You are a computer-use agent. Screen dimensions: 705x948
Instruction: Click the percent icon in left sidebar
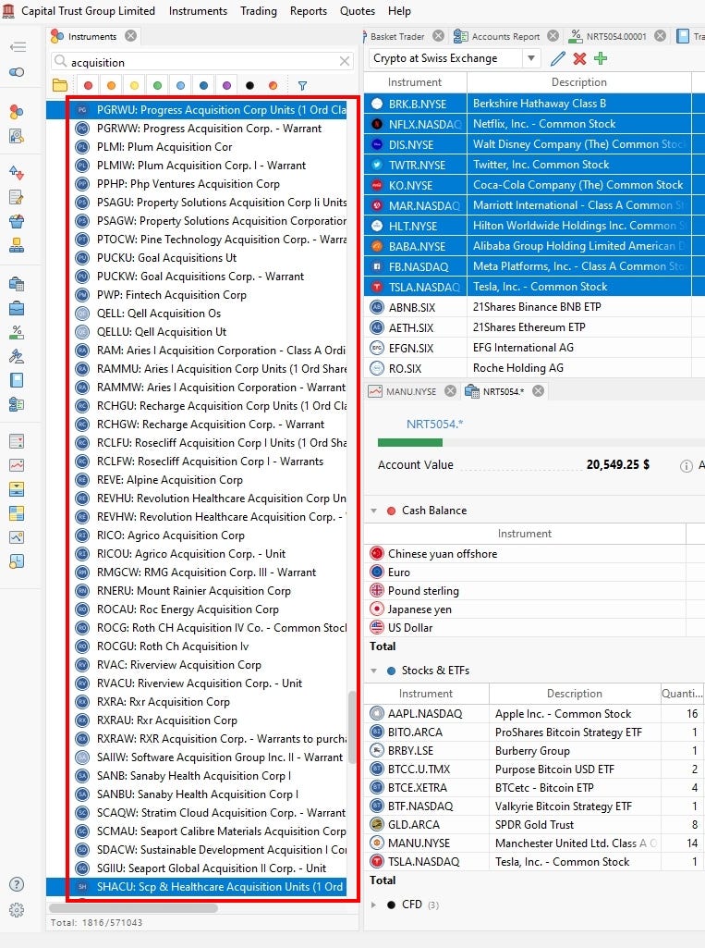tap(17, 332)
